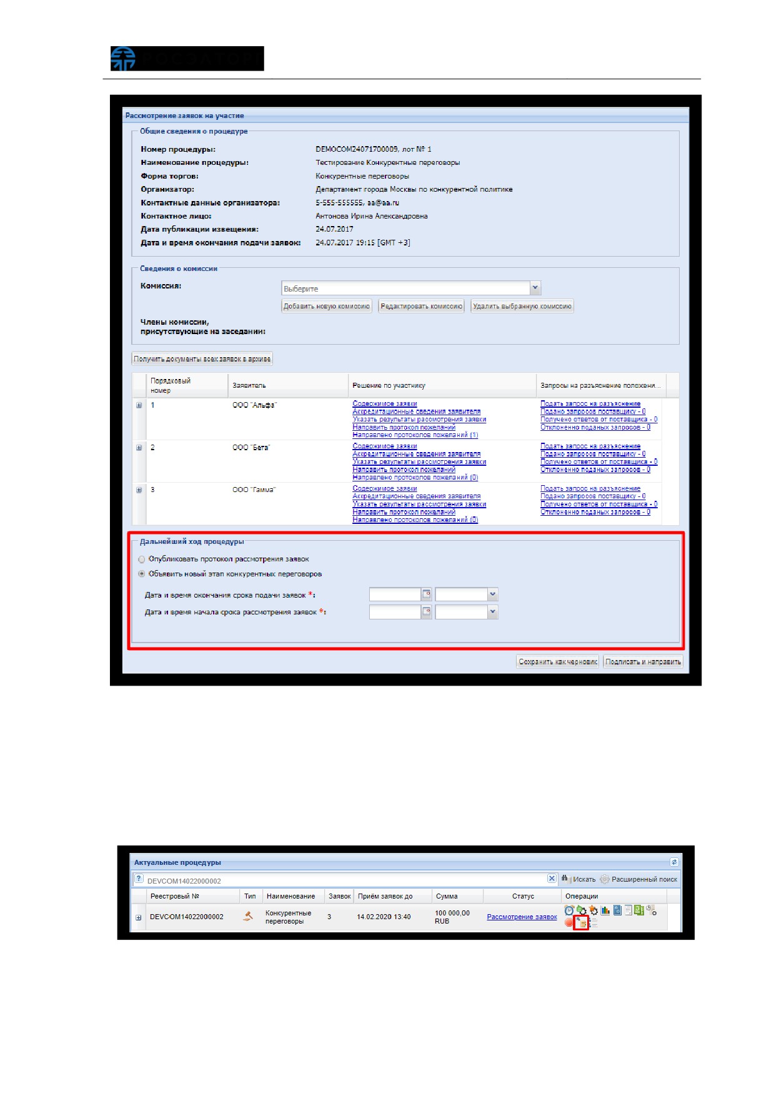The width and height of the screenshot is (774, 1094).
Task: Click the blue bulleted list operation icon
Action: 593,922
